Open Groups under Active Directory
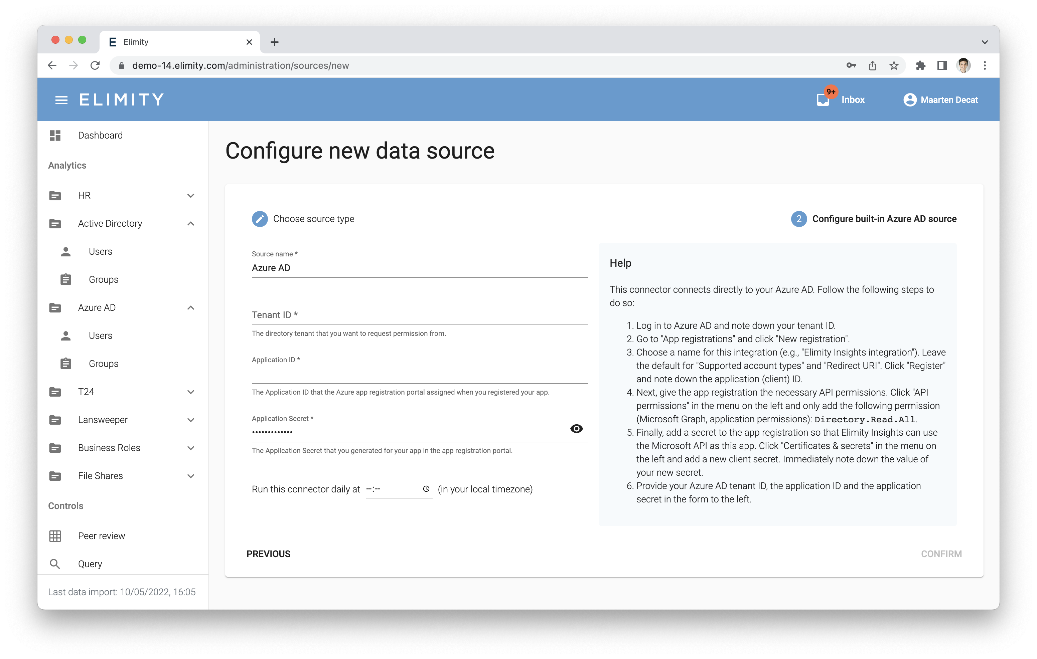 (123, 279)
